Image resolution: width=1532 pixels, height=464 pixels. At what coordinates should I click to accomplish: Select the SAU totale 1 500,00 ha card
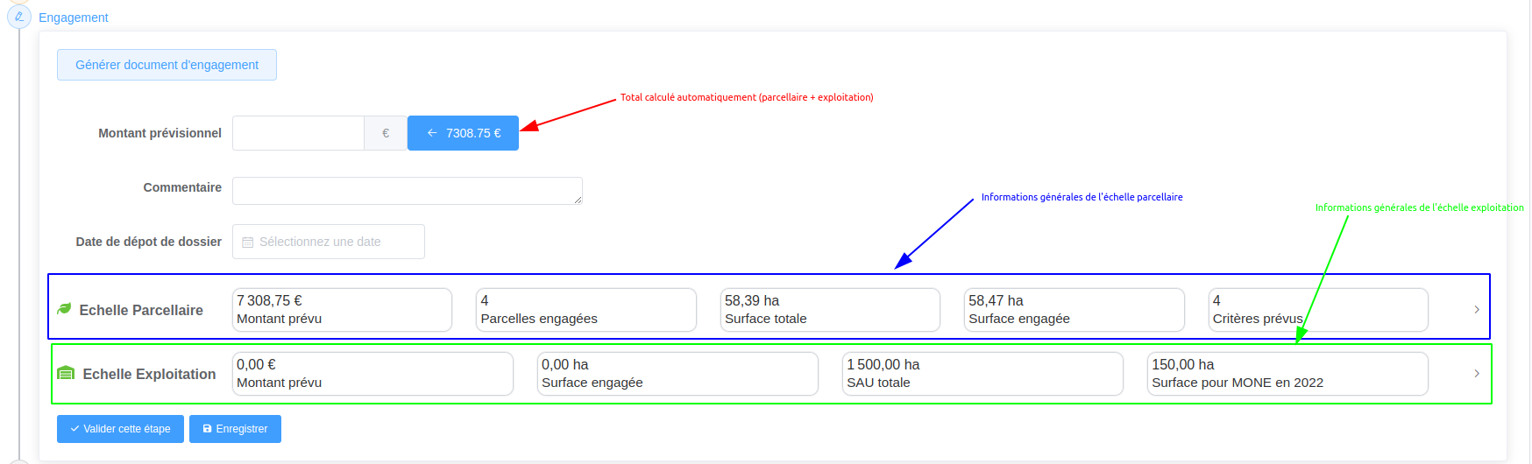tap(982, 374)
